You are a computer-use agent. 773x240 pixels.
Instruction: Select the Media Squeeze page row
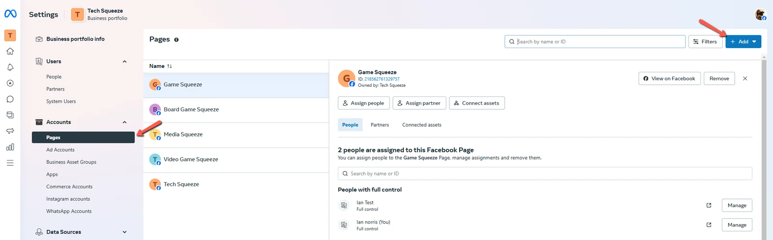[x=236, y=135]
